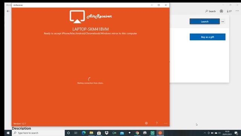The height and width of the screenshot is (136, 241).
Task: Open the Store account profile icon
Action: (x=221, y=11)
